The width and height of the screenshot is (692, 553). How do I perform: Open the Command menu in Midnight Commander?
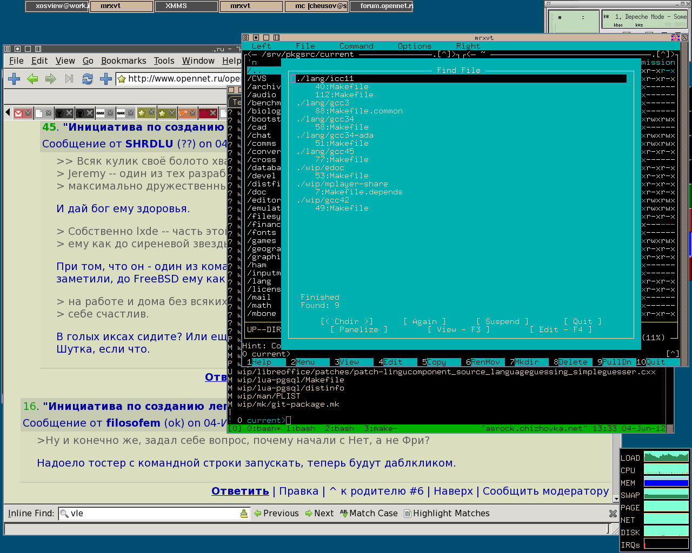(x=356, y=46)
